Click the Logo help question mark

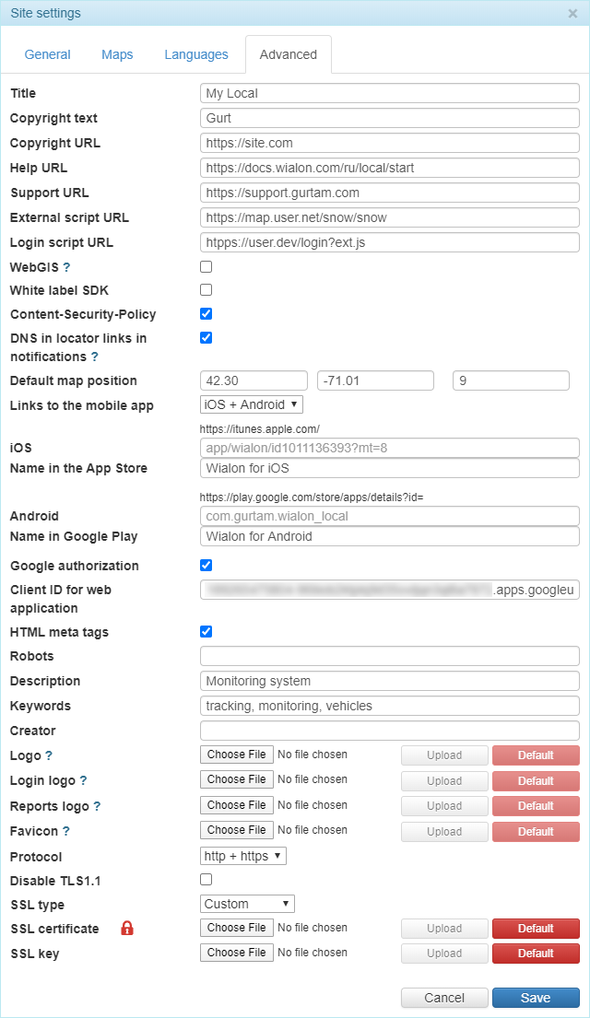coord(49,755)
